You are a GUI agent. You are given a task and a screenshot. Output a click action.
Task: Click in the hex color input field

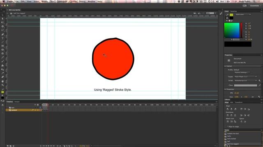[236, 40]
